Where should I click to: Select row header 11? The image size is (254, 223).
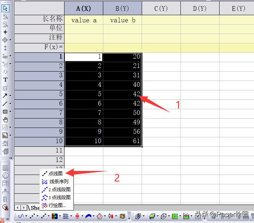(x=39, y=150)
